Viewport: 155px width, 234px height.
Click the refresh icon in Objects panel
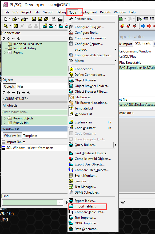4,92
